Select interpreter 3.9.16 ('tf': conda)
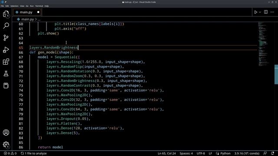This screenshot has width=278, height=156. tap(247, 153)
